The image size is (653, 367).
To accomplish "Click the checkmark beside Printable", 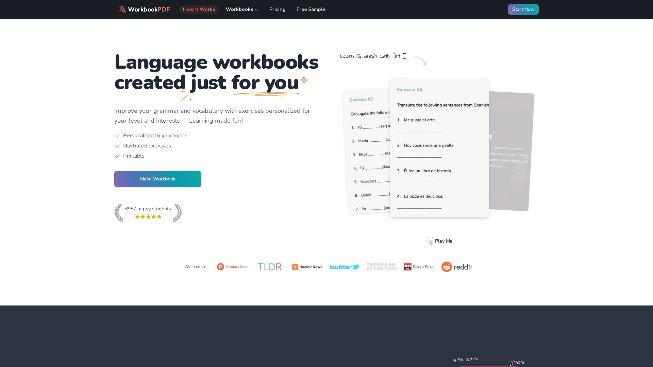I will [x=117, y=156].
